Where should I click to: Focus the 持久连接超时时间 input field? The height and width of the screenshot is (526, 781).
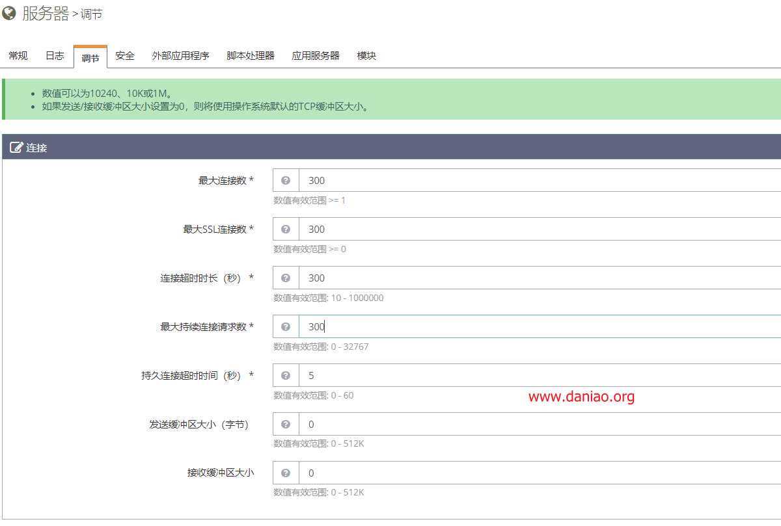[x=540, y=375]
